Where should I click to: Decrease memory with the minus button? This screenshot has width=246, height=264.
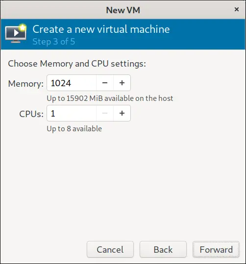[x=105, y=83]
